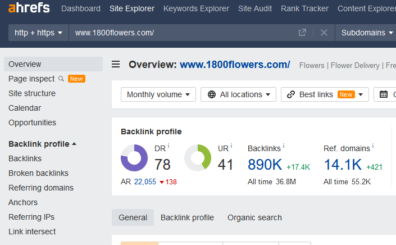Select Overview in the sidebar

[53, 64]
